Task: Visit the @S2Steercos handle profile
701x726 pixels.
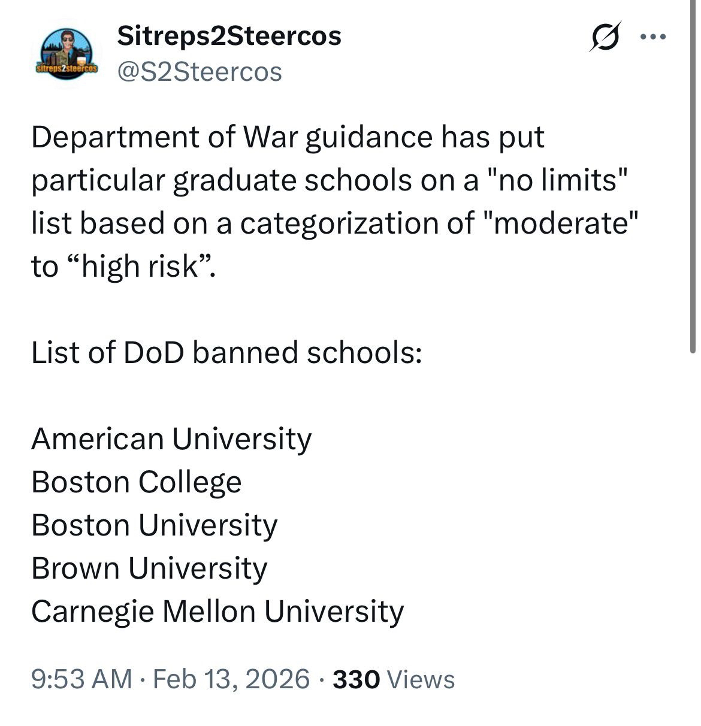Action: 200,72
